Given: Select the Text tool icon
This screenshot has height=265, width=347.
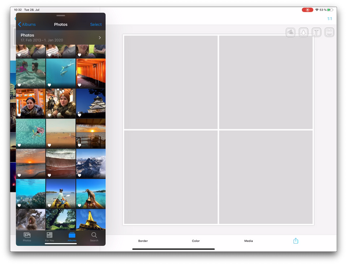Looking at the screenshot, I should tap(317, 32).
